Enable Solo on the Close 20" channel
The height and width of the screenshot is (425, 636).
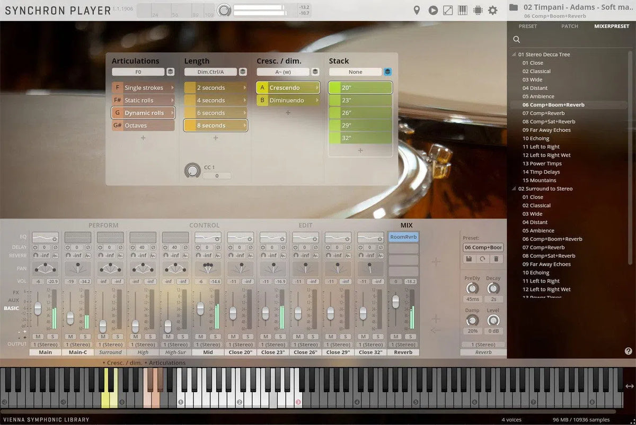[249, 336]
